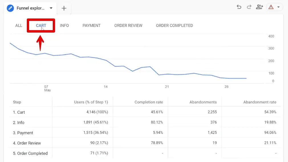Open share with users icon
The width and height of the screenshot is (288, 162).
(259, 7)
